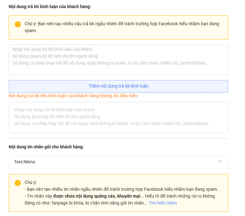Image resolution: width=245 pixels, height=216 pixels.
Task: Click the heading "Nội dung tin nhắn gửi cho khách hàng"
Action: pos(46,147)
